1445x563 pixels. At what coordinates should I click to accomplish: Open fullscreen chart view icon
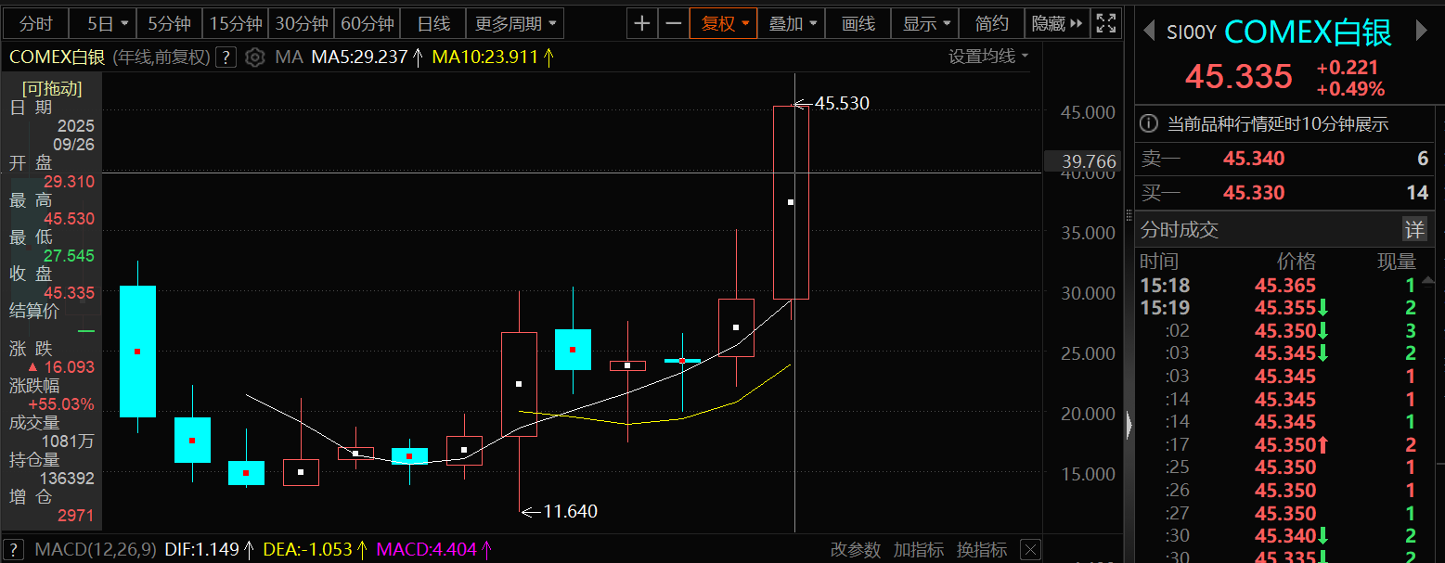[1106, 23]
